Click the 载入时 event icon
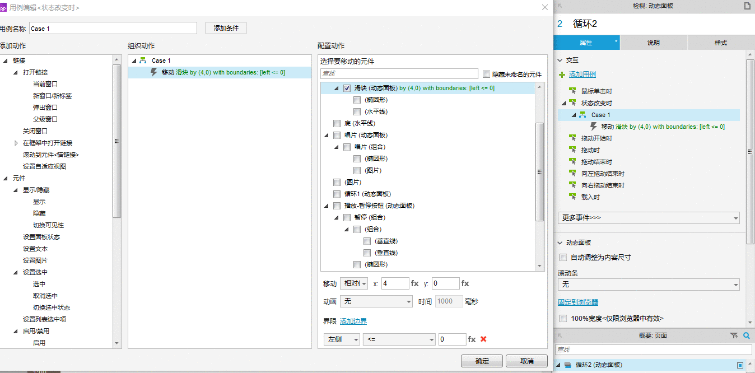This screenshot has height=373, width=755. coord(572,197)
